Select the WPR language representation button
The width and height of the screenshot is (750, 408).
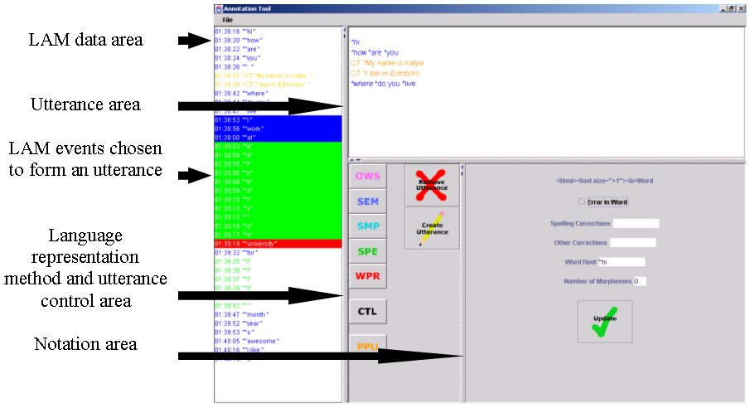367,276
